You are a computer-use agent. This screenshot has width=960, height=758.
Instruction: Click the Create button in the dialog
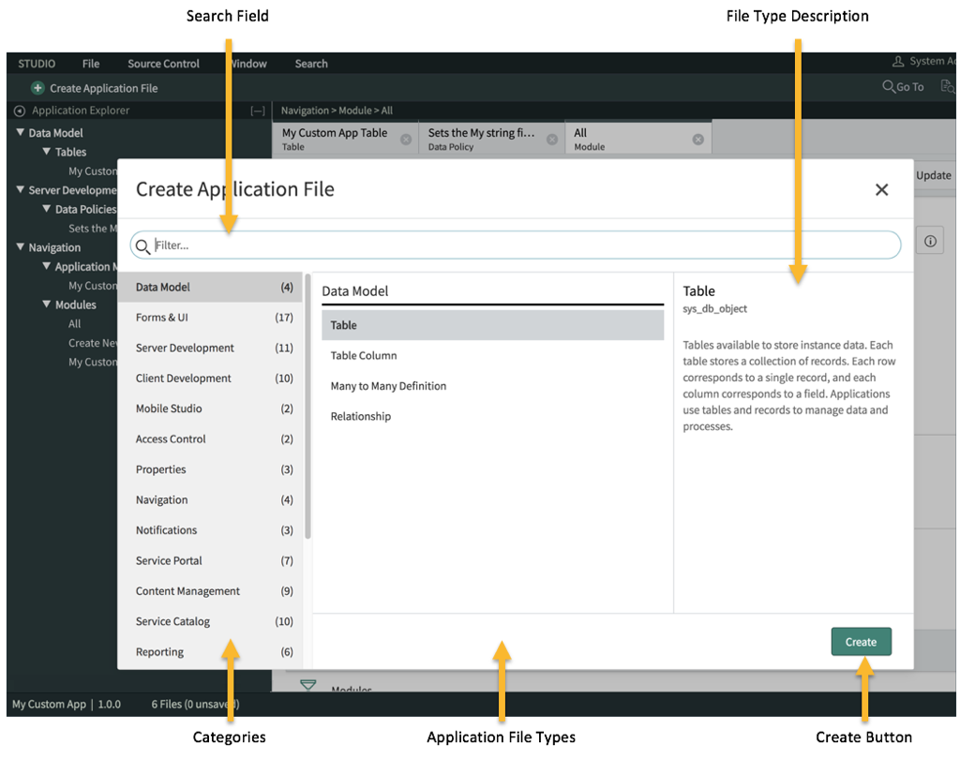861,641
